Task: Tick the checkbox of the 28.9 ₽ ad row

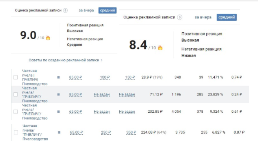Action: [x=16, y=77]
